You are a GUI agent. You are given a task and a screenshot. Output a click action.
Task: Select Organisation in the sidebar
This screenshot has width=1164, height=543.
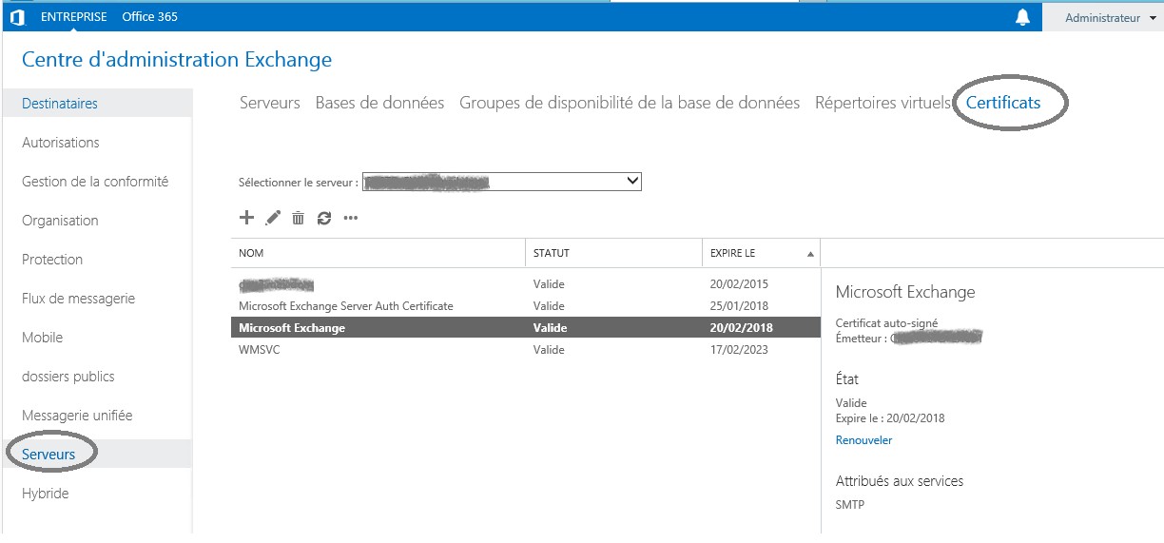click(60, 221)
